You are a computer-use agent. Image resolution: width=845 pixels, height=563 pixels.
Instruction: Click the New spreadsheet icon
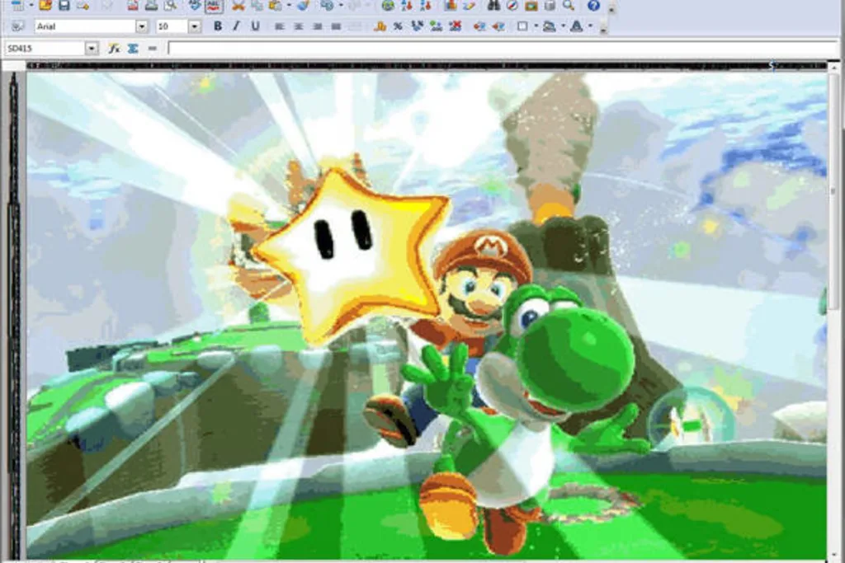[18, 6]
